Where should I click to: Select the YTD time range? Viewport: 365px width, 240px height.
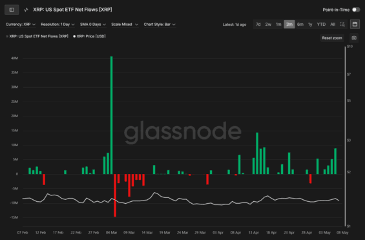321,24
